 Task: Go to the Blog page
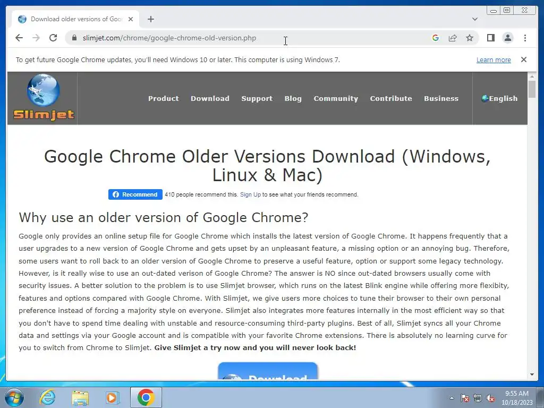(x=293, y=98)
